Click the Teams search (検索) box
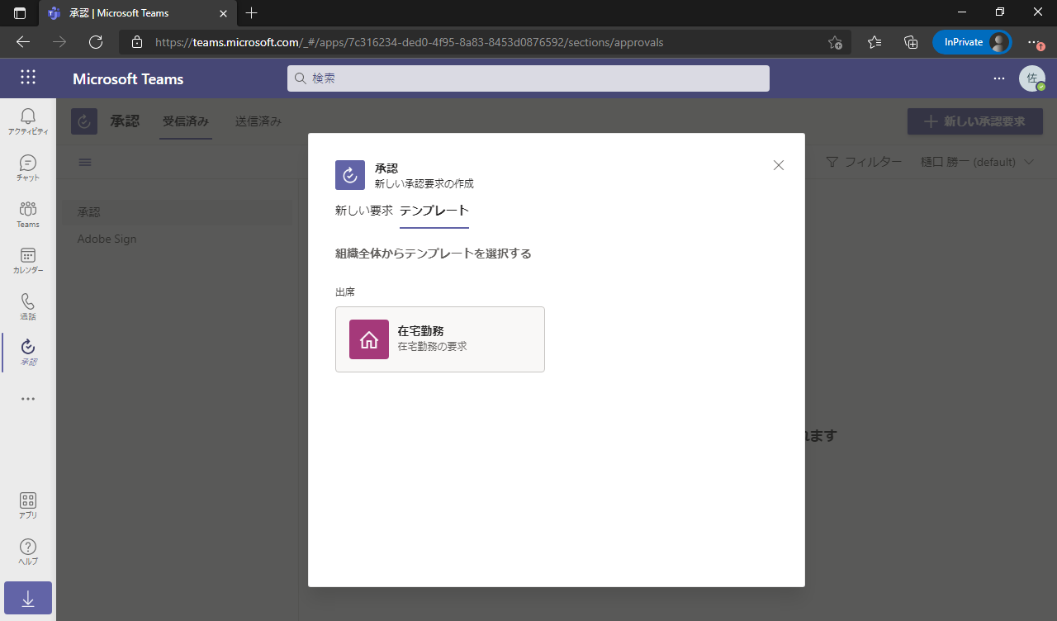 pos(528,78)
